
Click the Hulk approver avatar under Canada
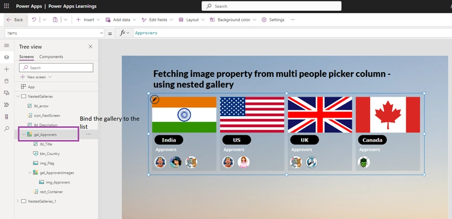364,162
